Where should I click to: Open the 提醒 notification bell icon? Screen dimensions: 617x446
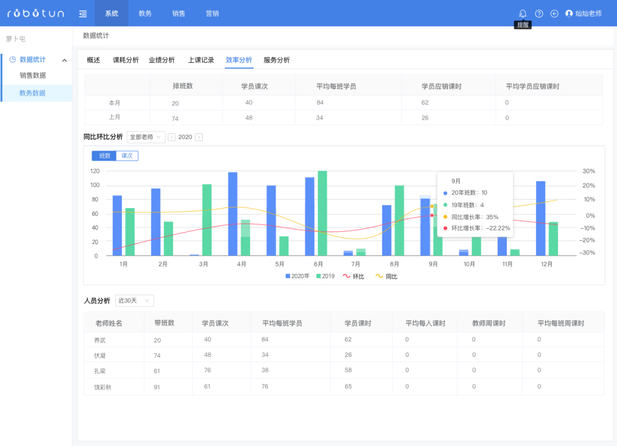(x=523, y=13)
